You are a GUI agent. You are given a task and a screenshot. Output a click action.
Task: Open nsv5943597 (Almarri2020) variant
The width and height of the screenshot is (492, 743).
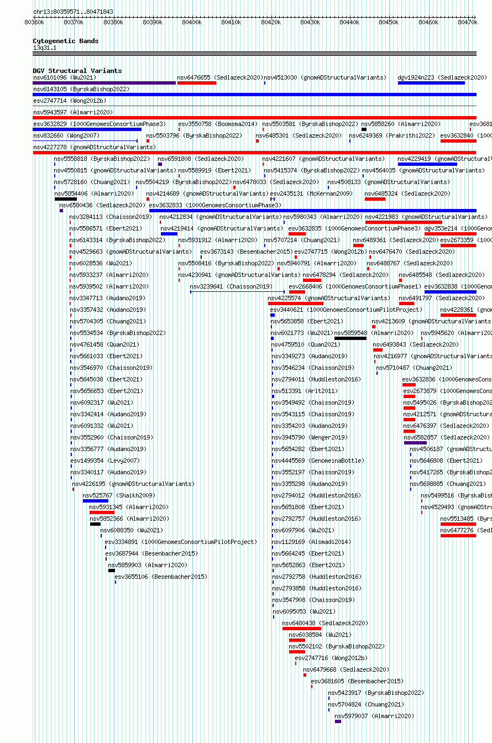coord(72,112)
